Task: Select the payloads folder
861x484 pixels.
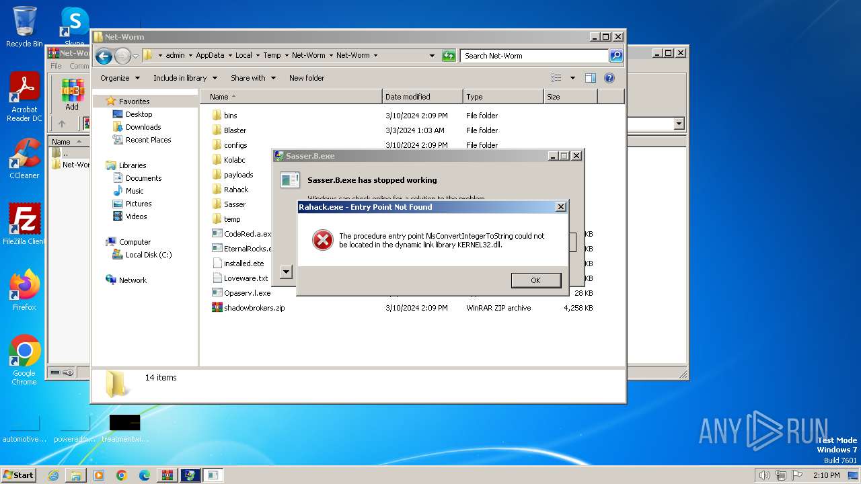Action: tap(238, 175)
